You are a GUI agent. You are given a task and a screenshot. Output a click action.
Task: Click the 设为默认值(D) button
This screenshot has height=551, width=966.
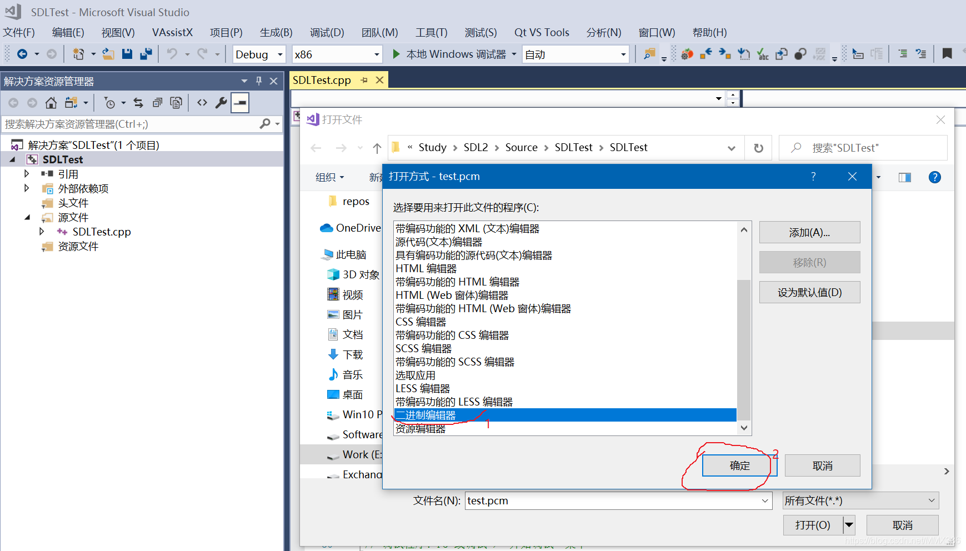click(x=809, y=292)
